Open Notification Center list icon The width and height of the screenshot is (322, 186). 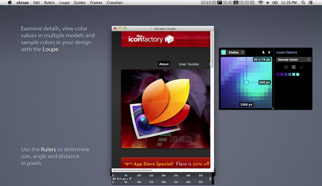[311, 3]
